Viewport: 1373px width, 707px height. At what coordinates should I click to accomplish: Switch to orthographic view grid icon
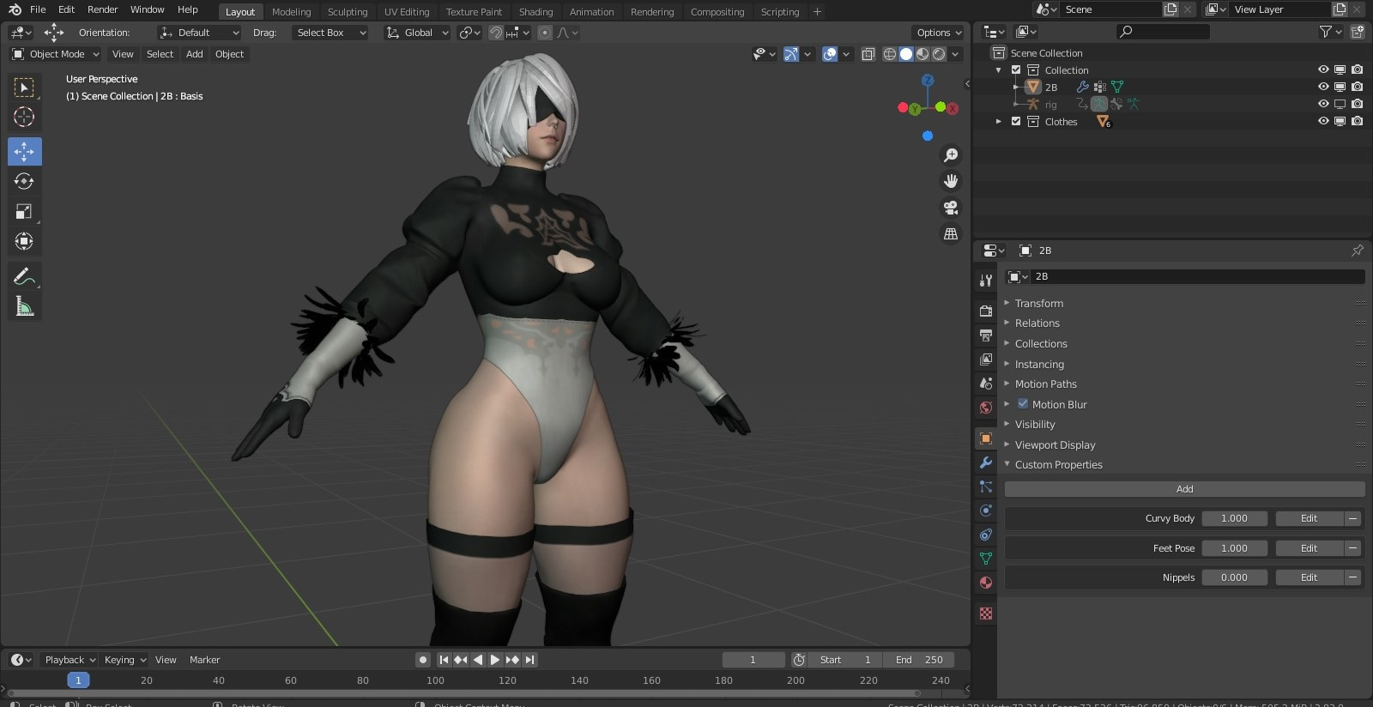click(951, 233)
